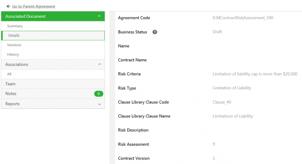Viewport: 302px width, 164px height.
Task: Collapse the Associations section chevron
Action: point(99,64)
